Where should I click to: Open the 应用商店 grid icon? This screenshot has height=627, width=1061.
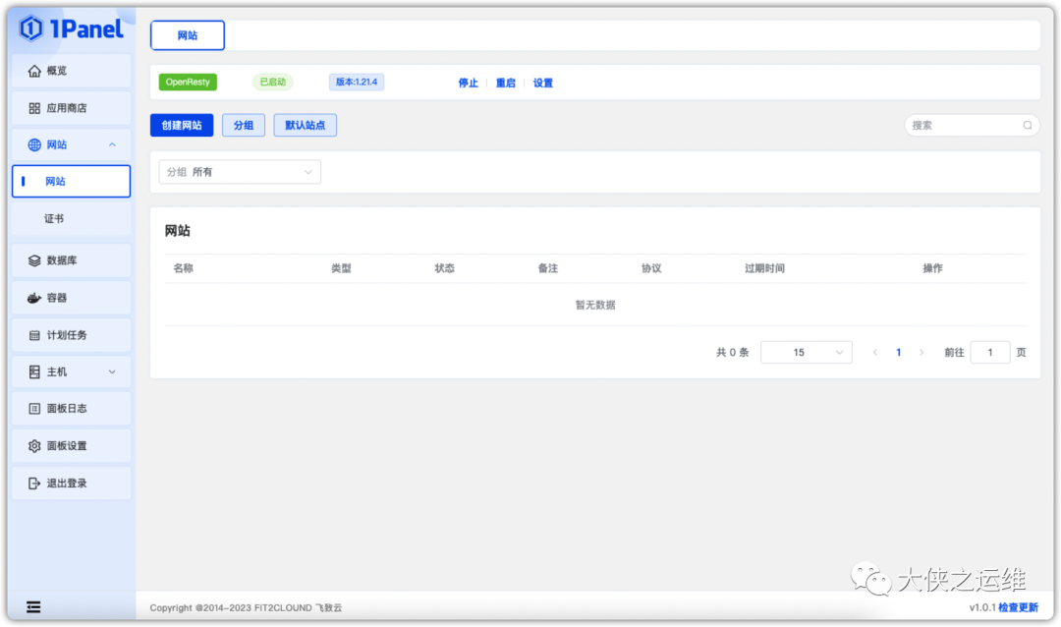coord(33,108)
